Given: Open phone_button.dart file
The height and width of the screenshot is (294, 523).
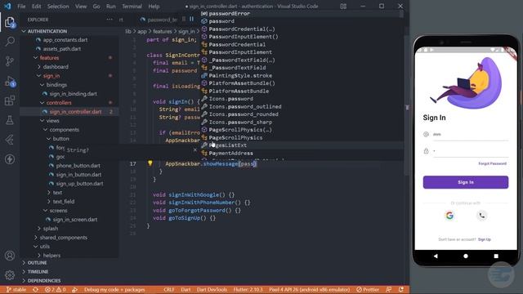Looking at the screenshot, I should click(78, 166).
